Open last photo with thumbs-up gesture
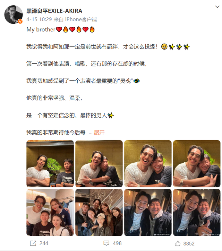 pyautogui.click(x=197, y=213)
